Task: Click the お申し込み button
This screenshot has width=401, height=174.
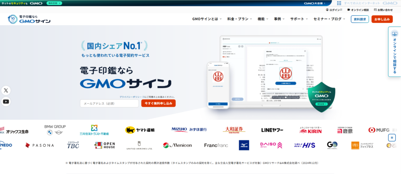Action: (382, 19)
